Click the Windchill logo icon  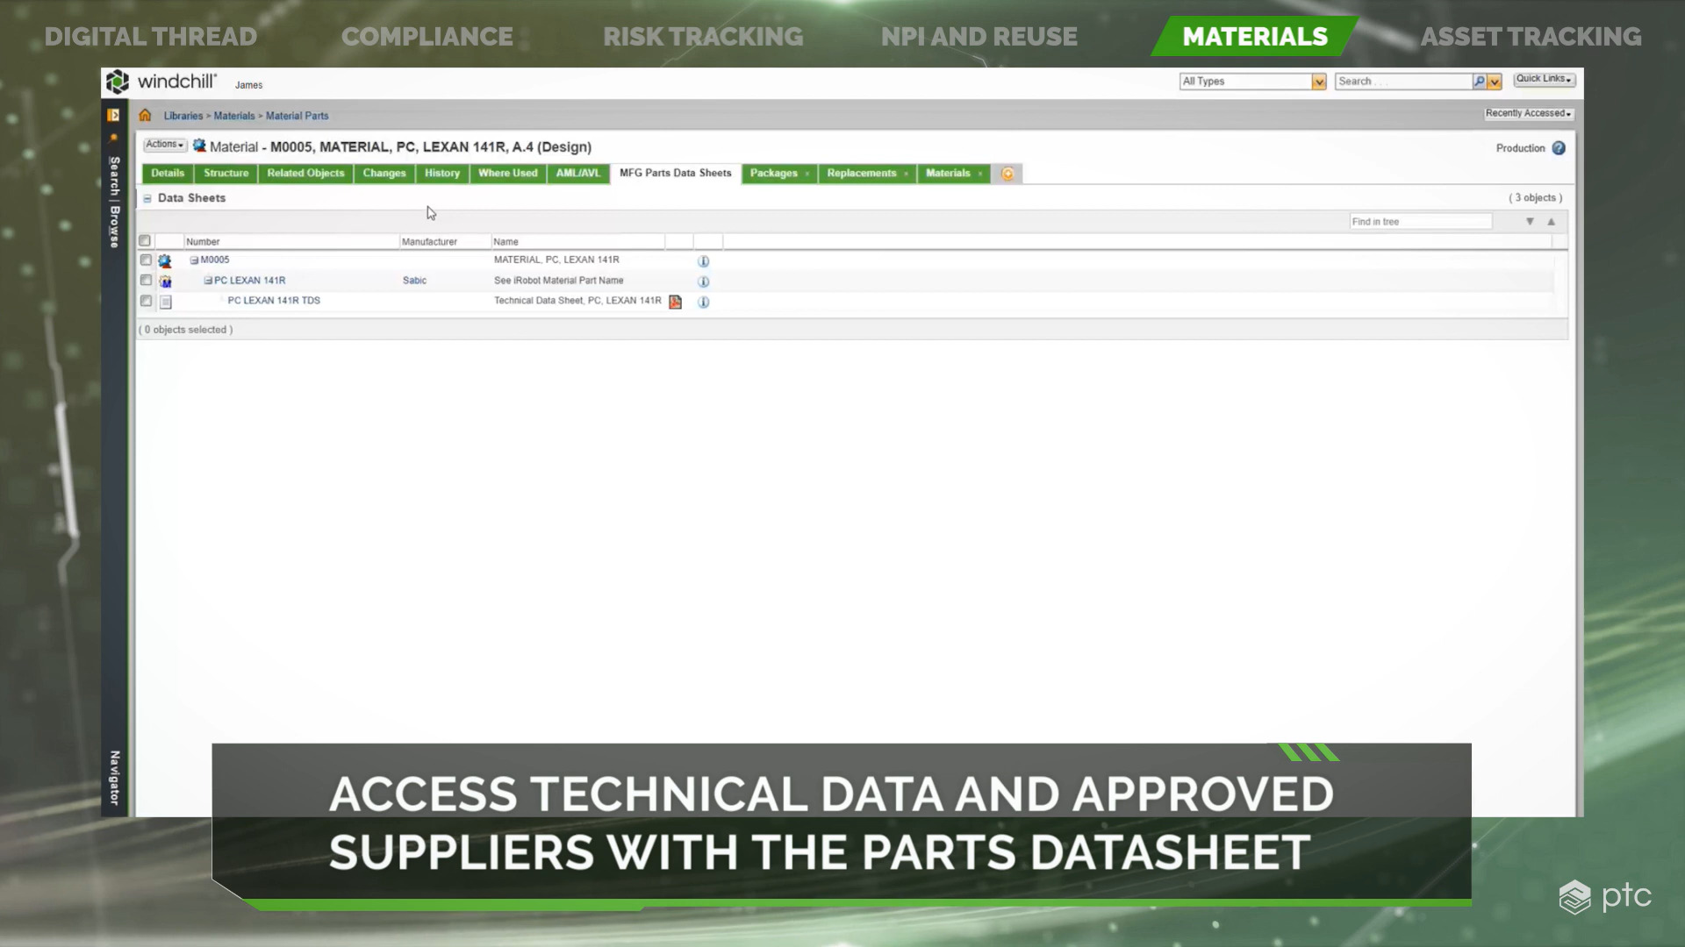pos(118,82)
